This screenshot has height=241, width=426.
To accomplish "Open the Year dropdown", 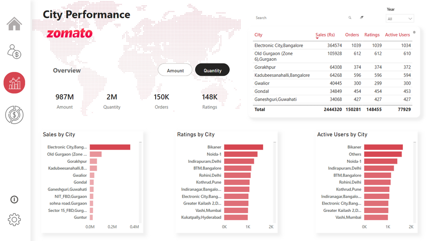I will tap(399, 19).
